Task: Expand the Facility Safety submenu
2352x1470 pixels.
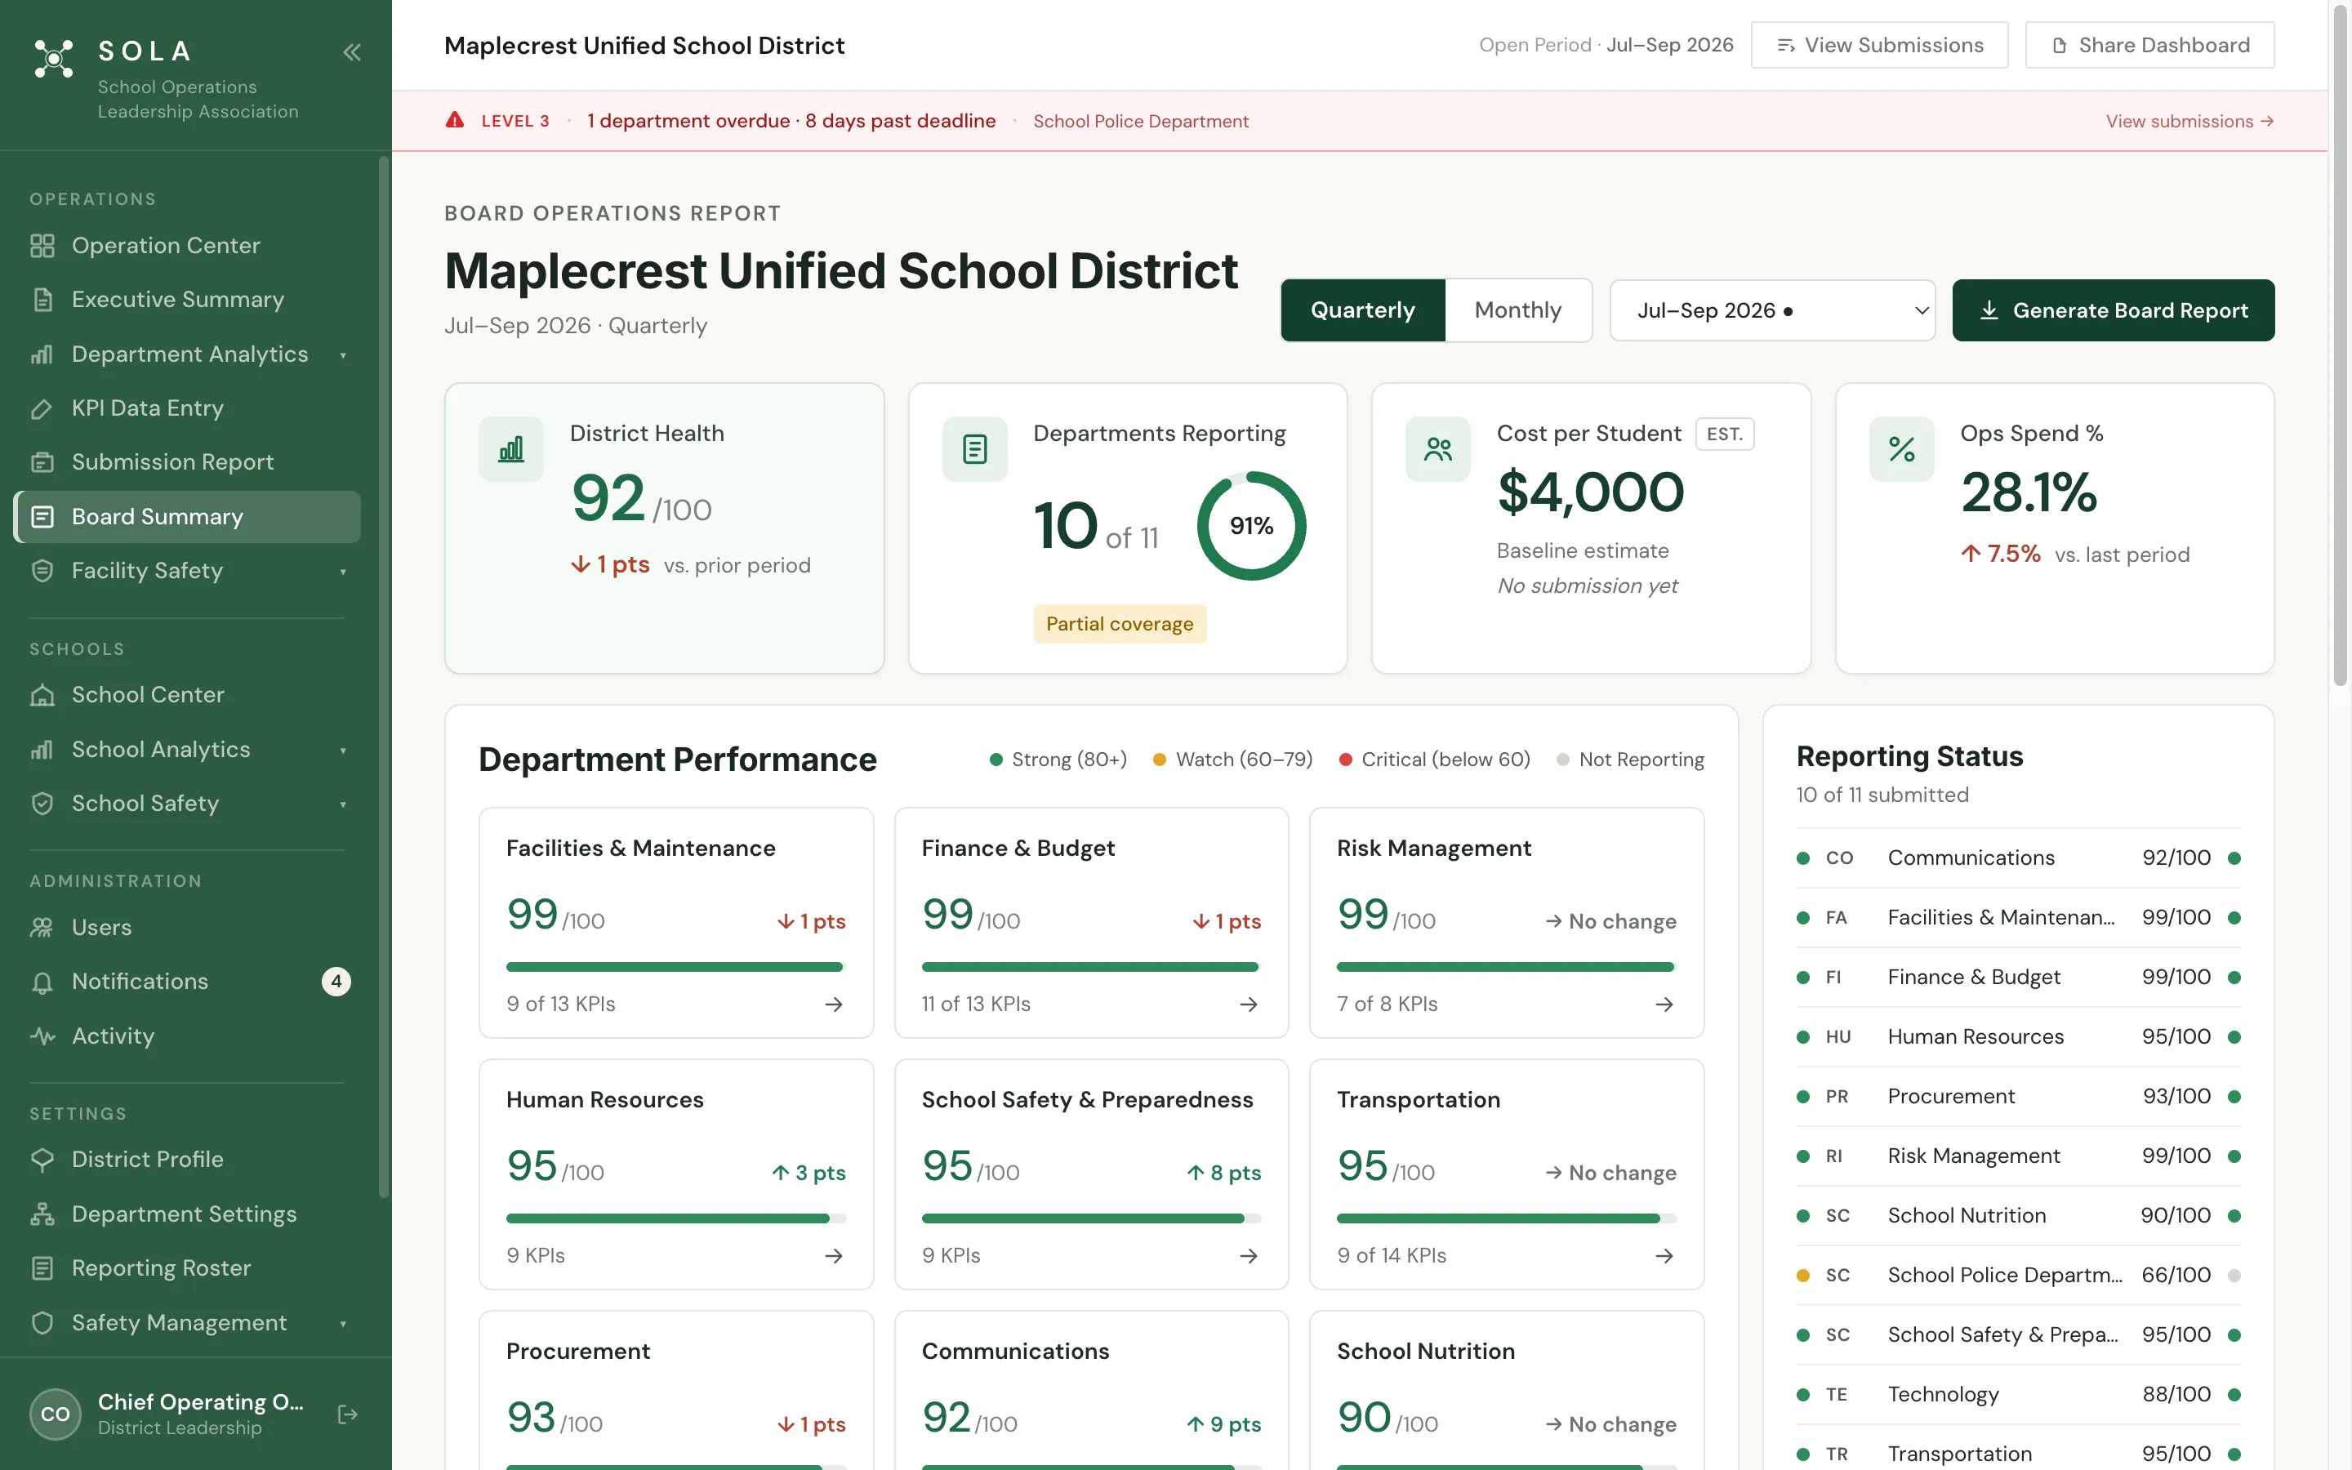Action: [343, 572]
